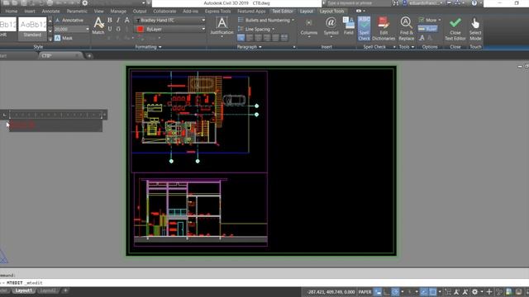
Task: Open the Express Tools ribbon tab
Action: [218, 11]
